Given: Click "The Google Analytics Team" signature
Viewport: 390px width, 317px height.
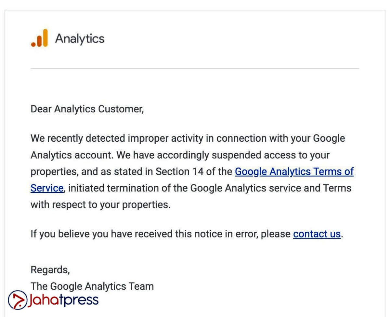Looking at the screenshot, I should 92,286.
